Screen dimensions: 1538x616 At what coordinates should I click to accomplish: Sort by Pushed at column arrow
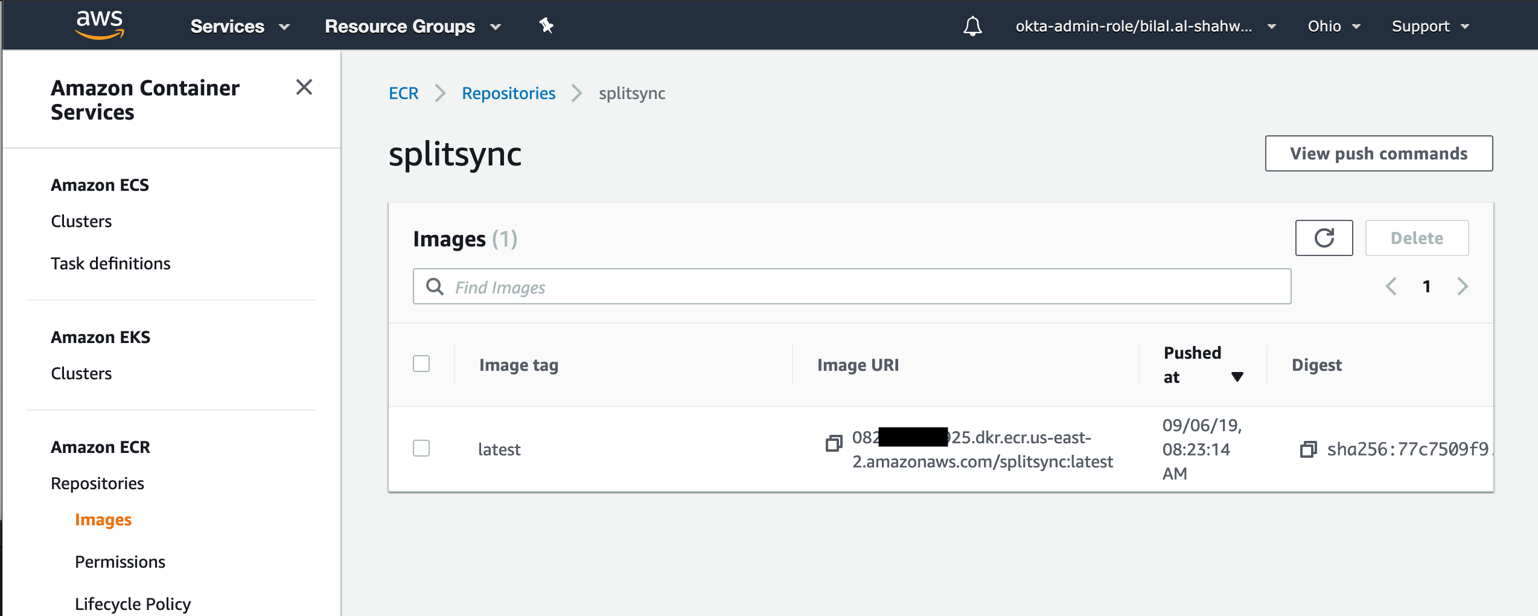click(1237, 377)
